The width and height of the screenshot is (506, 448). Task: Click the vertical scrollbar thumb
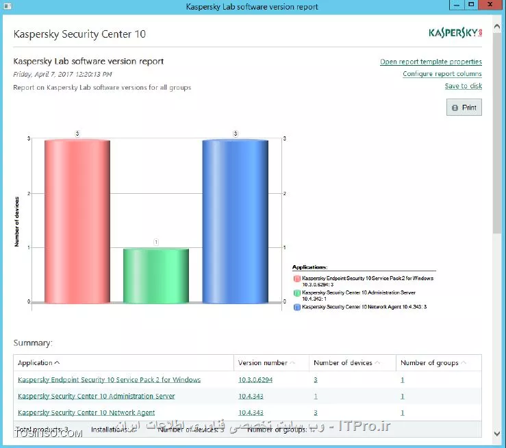coord(497,132)
